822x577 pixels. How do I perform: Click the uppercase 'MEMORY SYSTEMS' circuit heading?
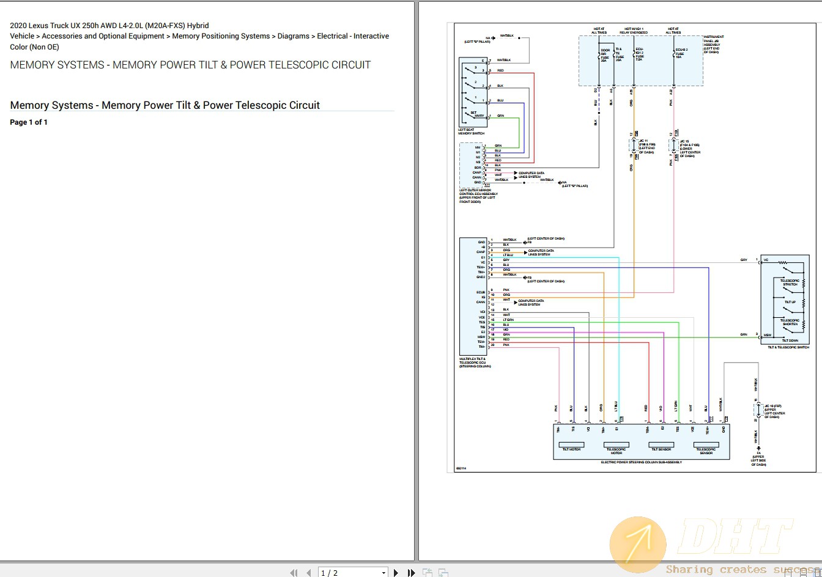[190, 65]
